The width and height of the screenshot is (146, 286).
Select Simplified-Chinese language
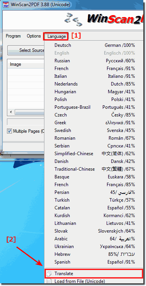tap(93, 154)
